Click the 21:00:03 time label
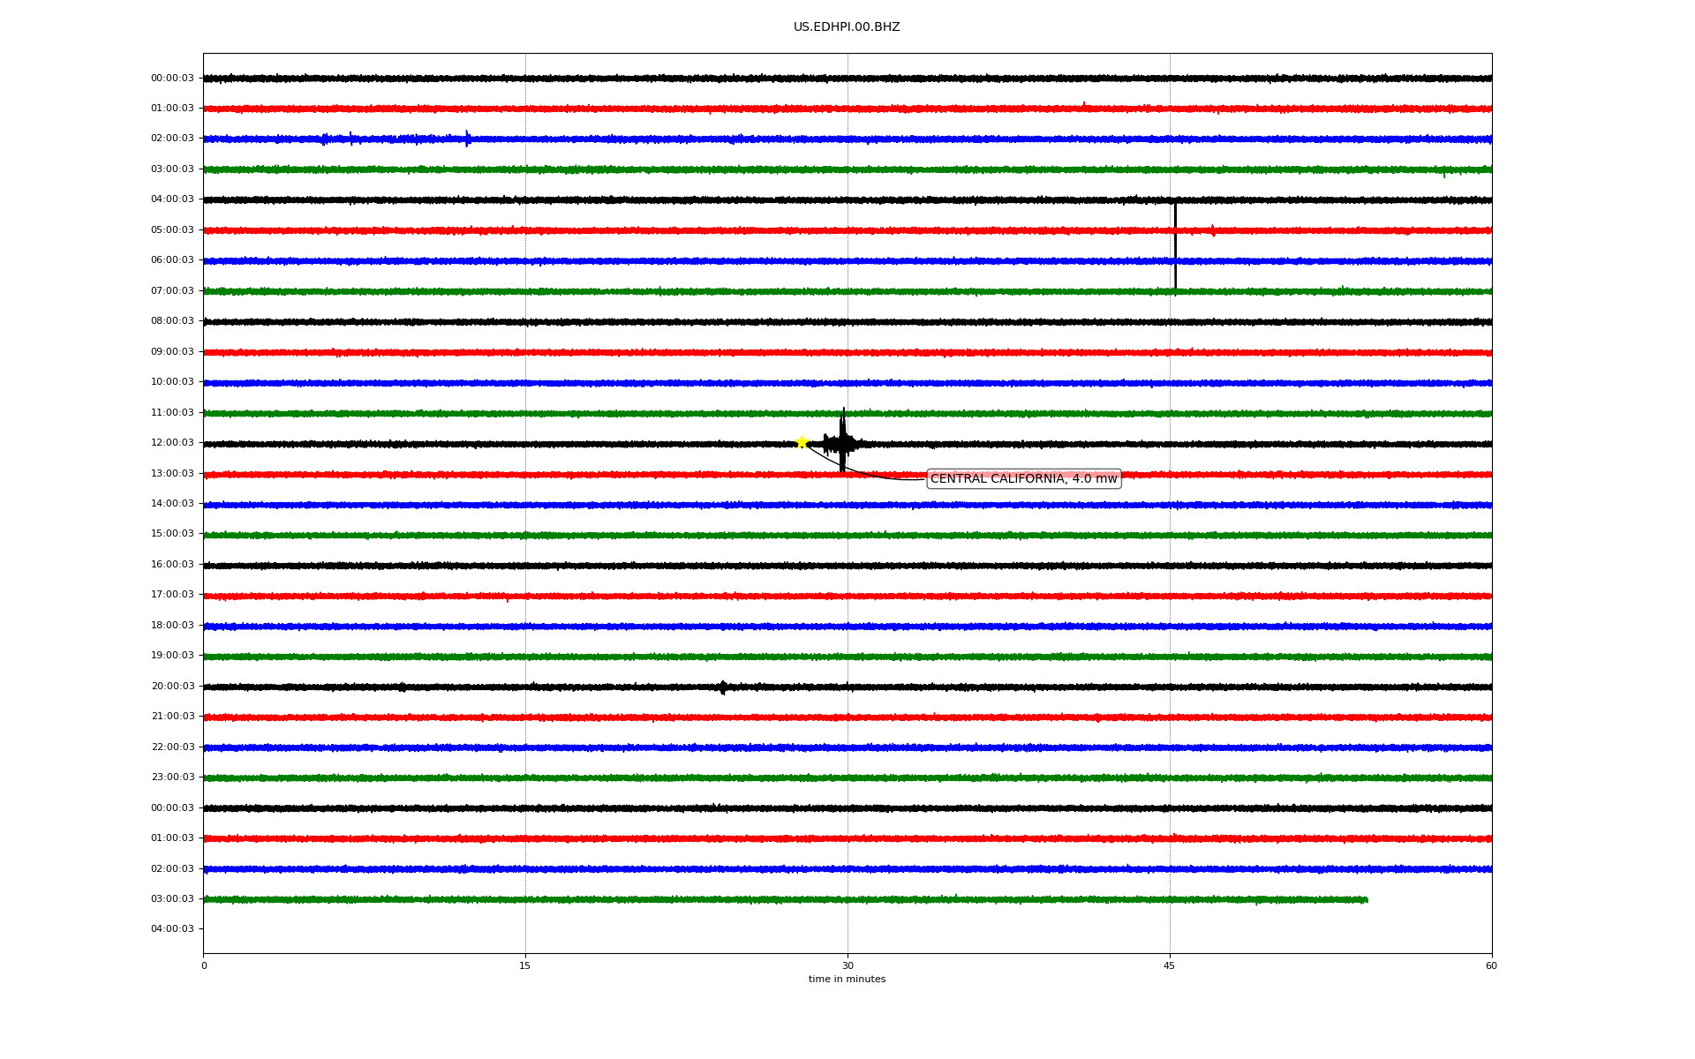Screen dimensions: 1695x1059 (172, 717)
